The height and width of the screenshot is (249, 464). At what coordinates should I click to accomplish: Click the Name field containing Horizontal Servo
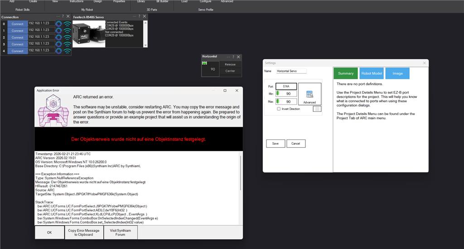291,71
